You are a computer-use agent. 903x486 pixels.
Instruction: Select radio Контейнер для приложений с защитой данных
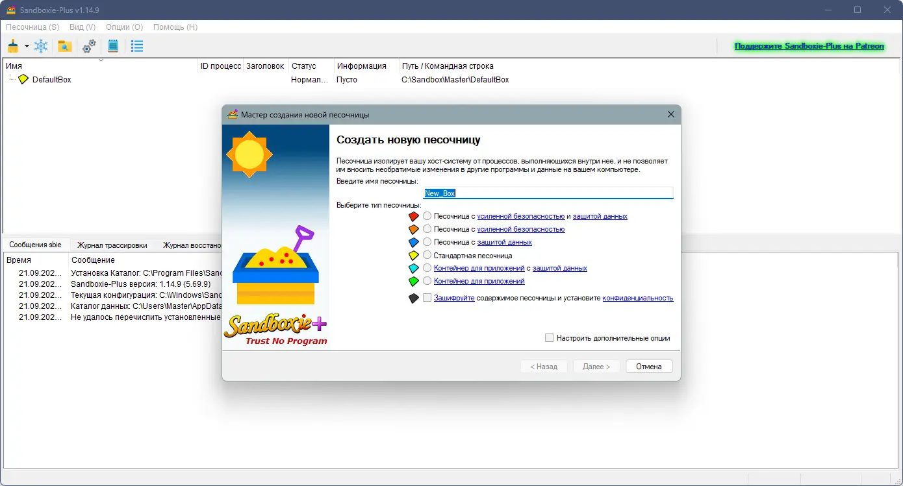coord(427,267)
